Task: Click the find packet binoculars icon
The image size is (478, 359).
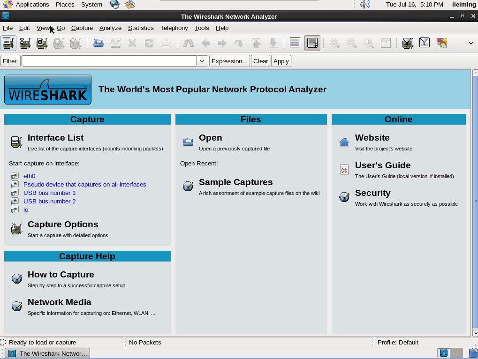Action: 189,43
